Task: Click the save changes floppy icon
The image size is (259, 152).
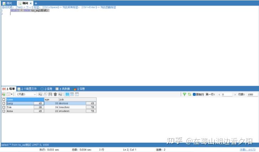Action: tap(50, 94)
